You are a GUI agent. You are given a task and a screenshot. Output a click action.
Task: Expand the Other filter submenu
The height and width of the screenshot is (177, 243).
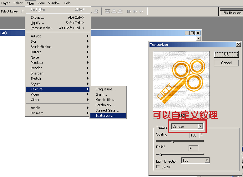(58, 100)
